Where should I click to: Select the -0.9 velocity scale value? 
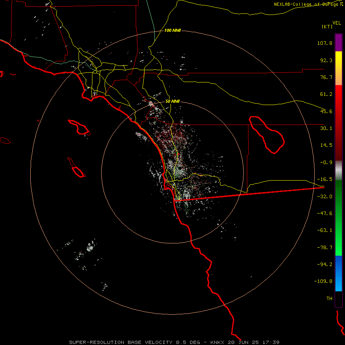pyautogui.click(x=326, y=163)
